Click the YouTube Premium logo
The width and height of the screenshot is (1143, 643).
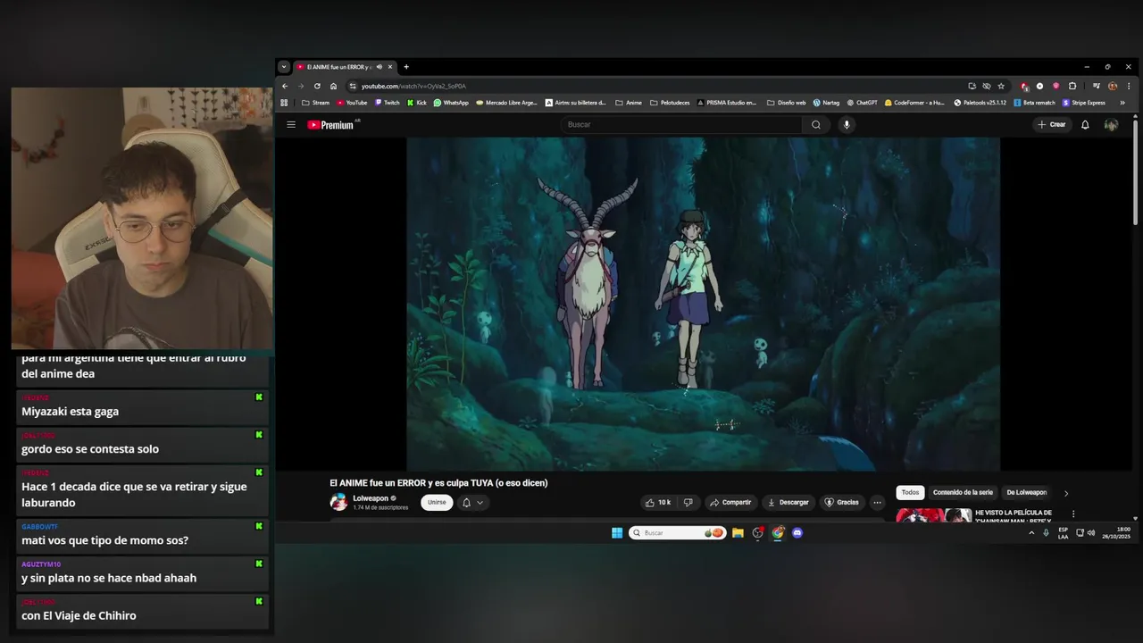click(331, 125)
